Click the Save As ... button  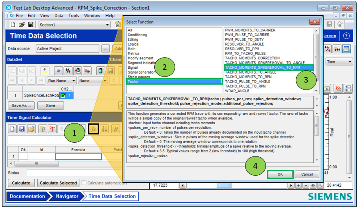click(x=21, y=105)
